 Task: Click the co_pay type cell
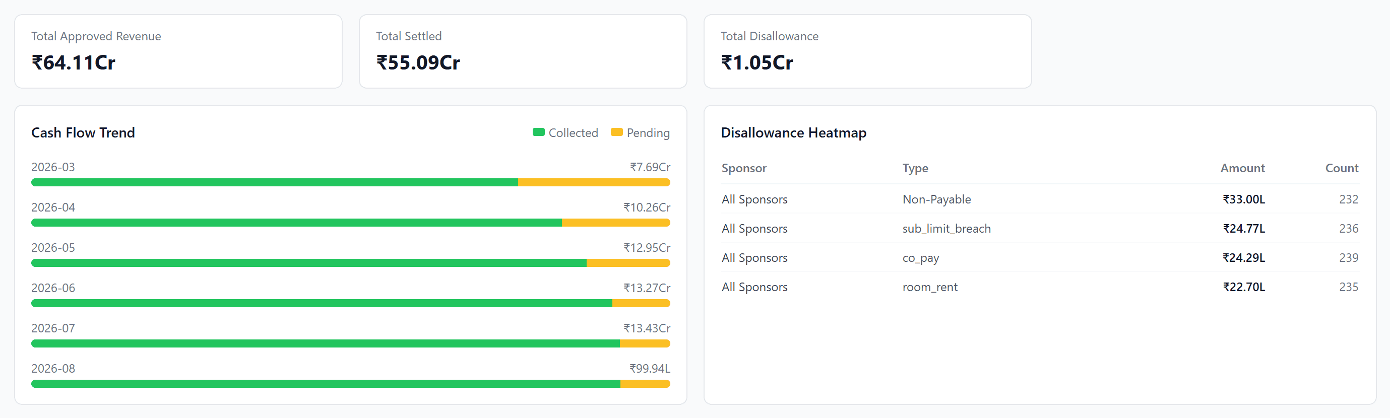921,258
